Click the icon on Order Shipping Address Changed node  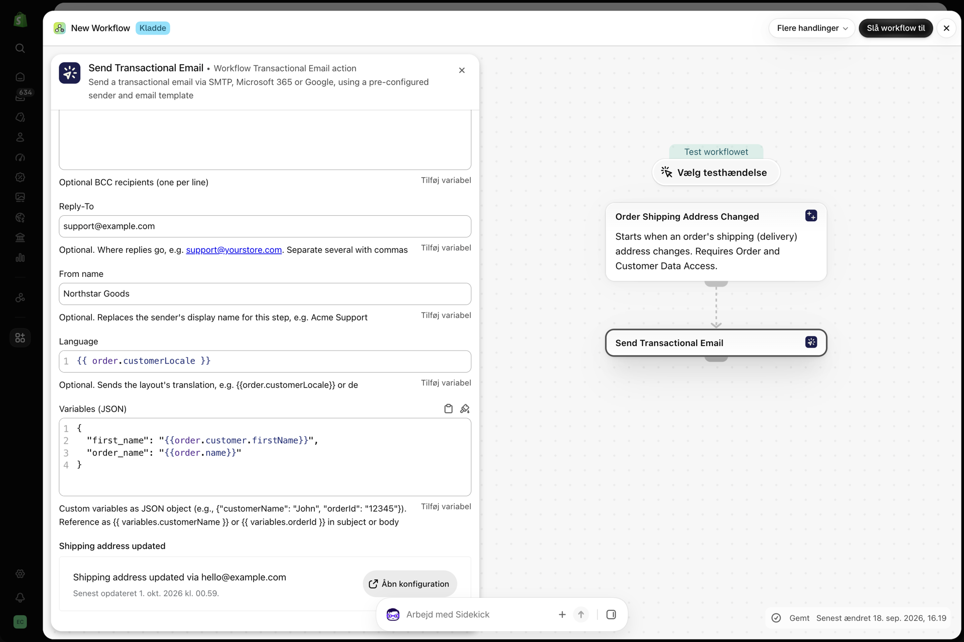point(811,216)
